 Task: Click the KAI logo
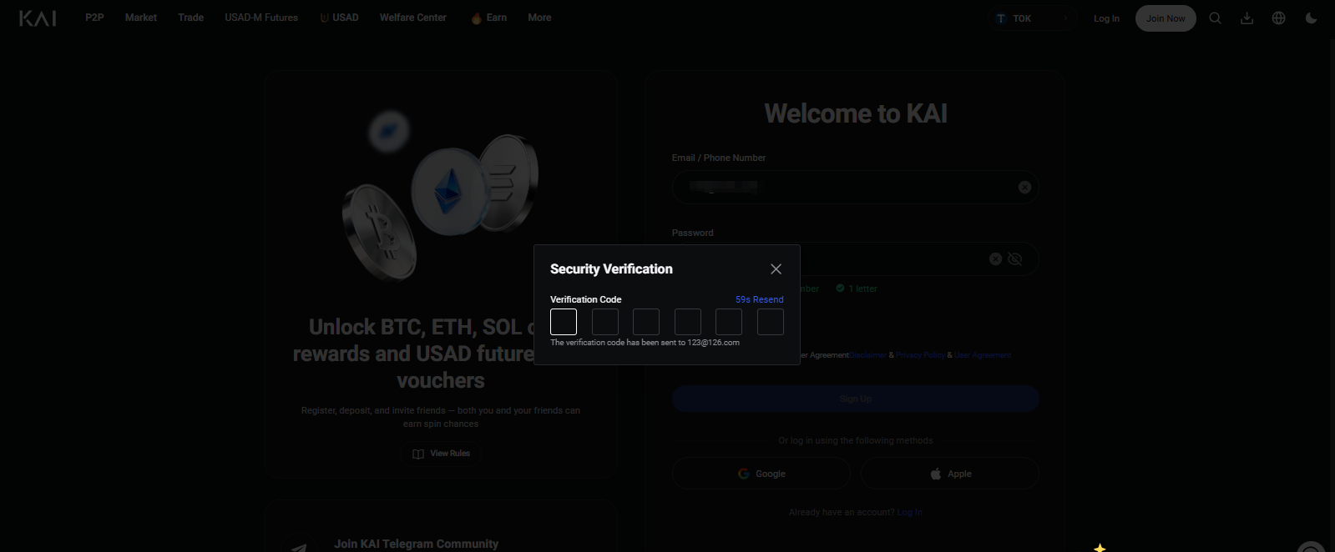(x=38, y=18)
